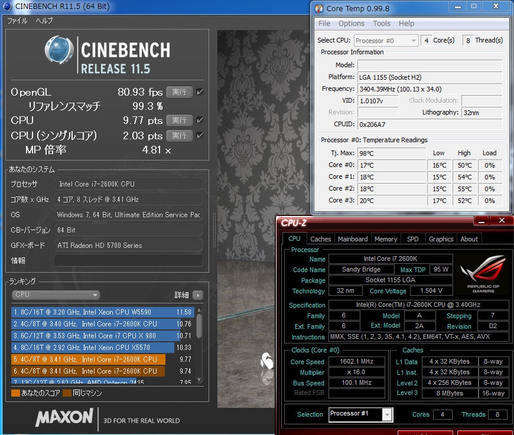Image resolution: width=514 pixels, height=435 pixels.
Task: Open the ファイル menu in Cinebench
Action: click(x=17, y=21)
